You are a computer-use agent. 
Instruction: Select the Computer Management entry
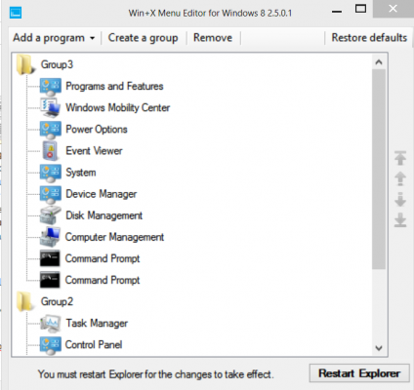point(114,237)
